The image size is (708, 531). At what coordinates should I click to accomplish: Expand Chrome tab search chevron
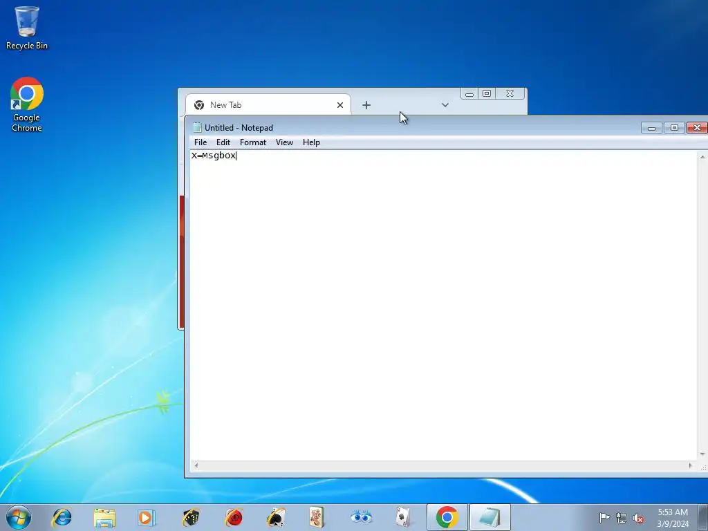445,105
